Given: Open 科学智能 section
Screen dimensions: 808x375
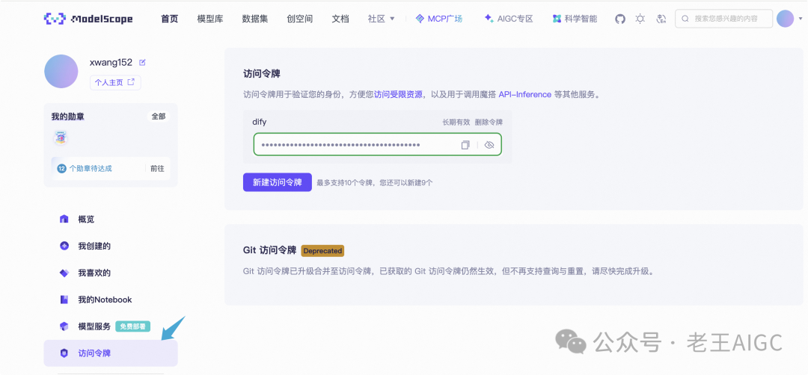Looking at the screenshot, I should [575, 19].
